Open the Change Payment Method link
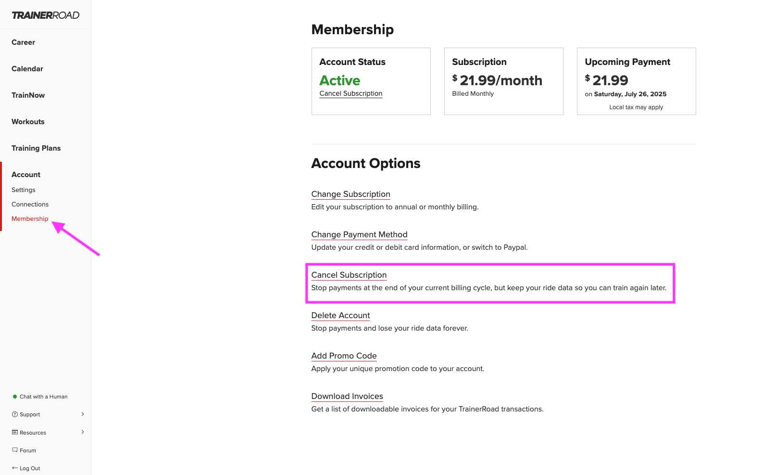Viewport: 763px width, 475px height. pyautogui.click(x=359, y=234)
